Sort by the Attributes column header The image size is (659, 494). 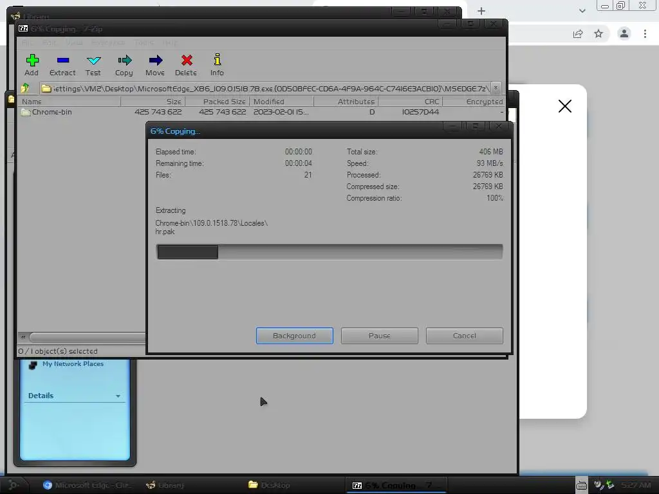(346, 102)
